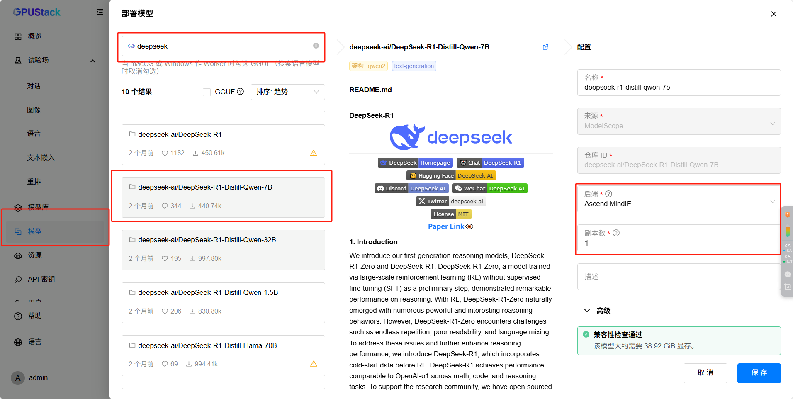Click the Cancel button
793x399 pixels.
point(705,373)
